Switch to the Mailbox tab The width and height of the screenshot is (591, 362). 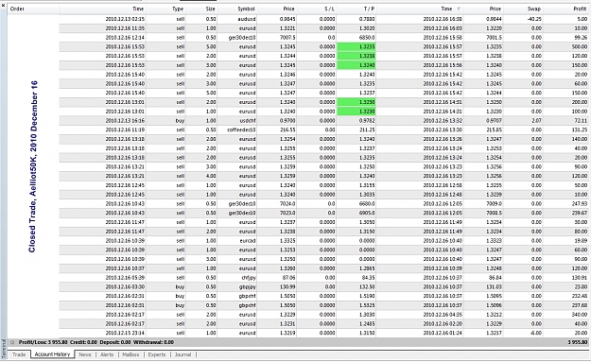click(130, 354)
